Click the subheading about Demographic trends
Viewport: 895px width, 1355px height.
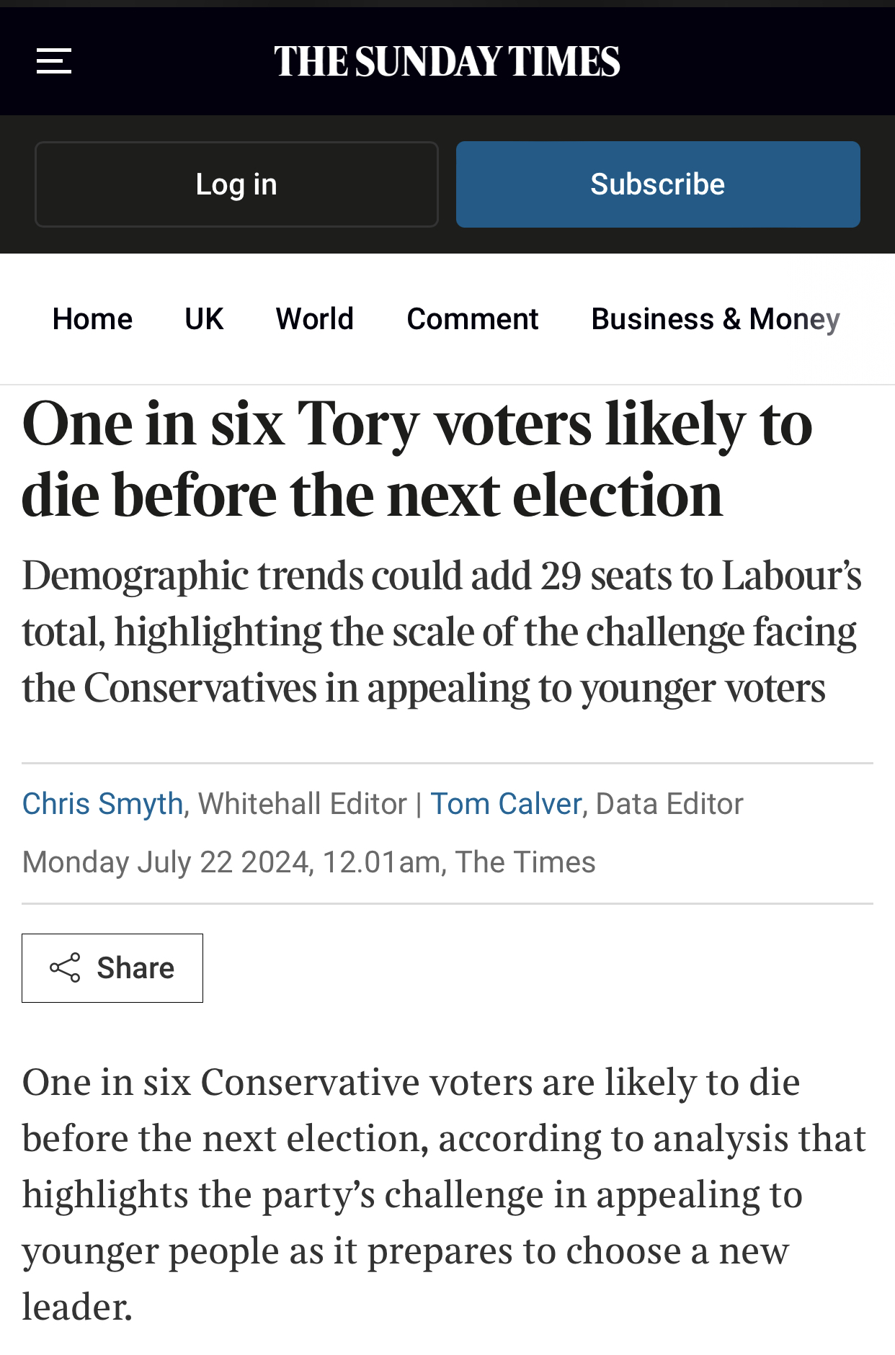pyautogui.click(x=441, y=631)
